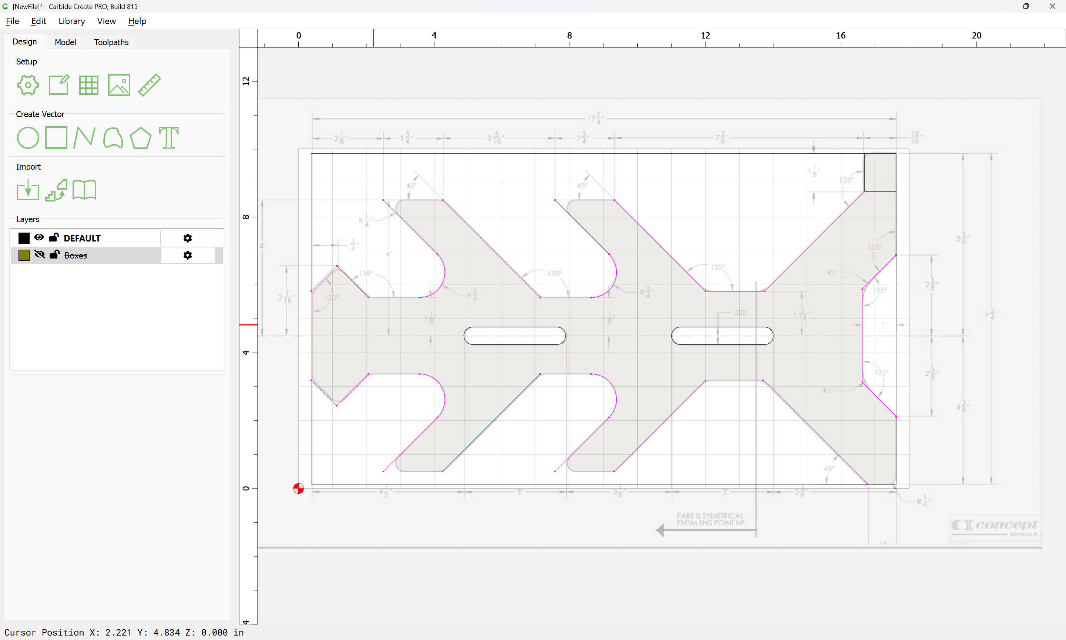Pick the Polygon vector tool
This screenshot has height=640, width=1066.
coord(140,137)
